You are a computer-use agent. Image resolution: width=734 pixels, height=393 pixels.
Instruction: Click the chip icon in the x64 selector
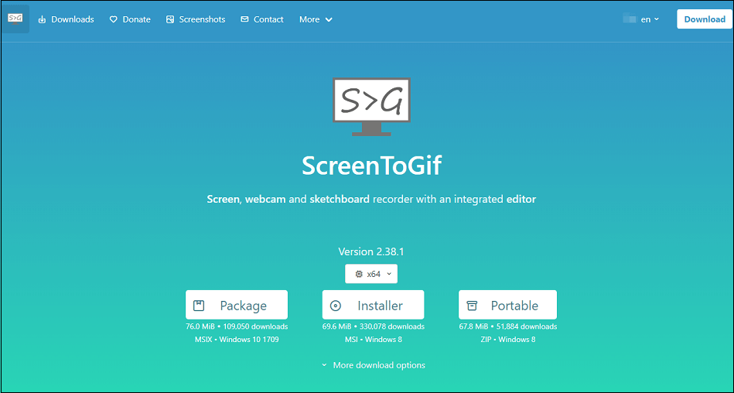coord(358,274)
